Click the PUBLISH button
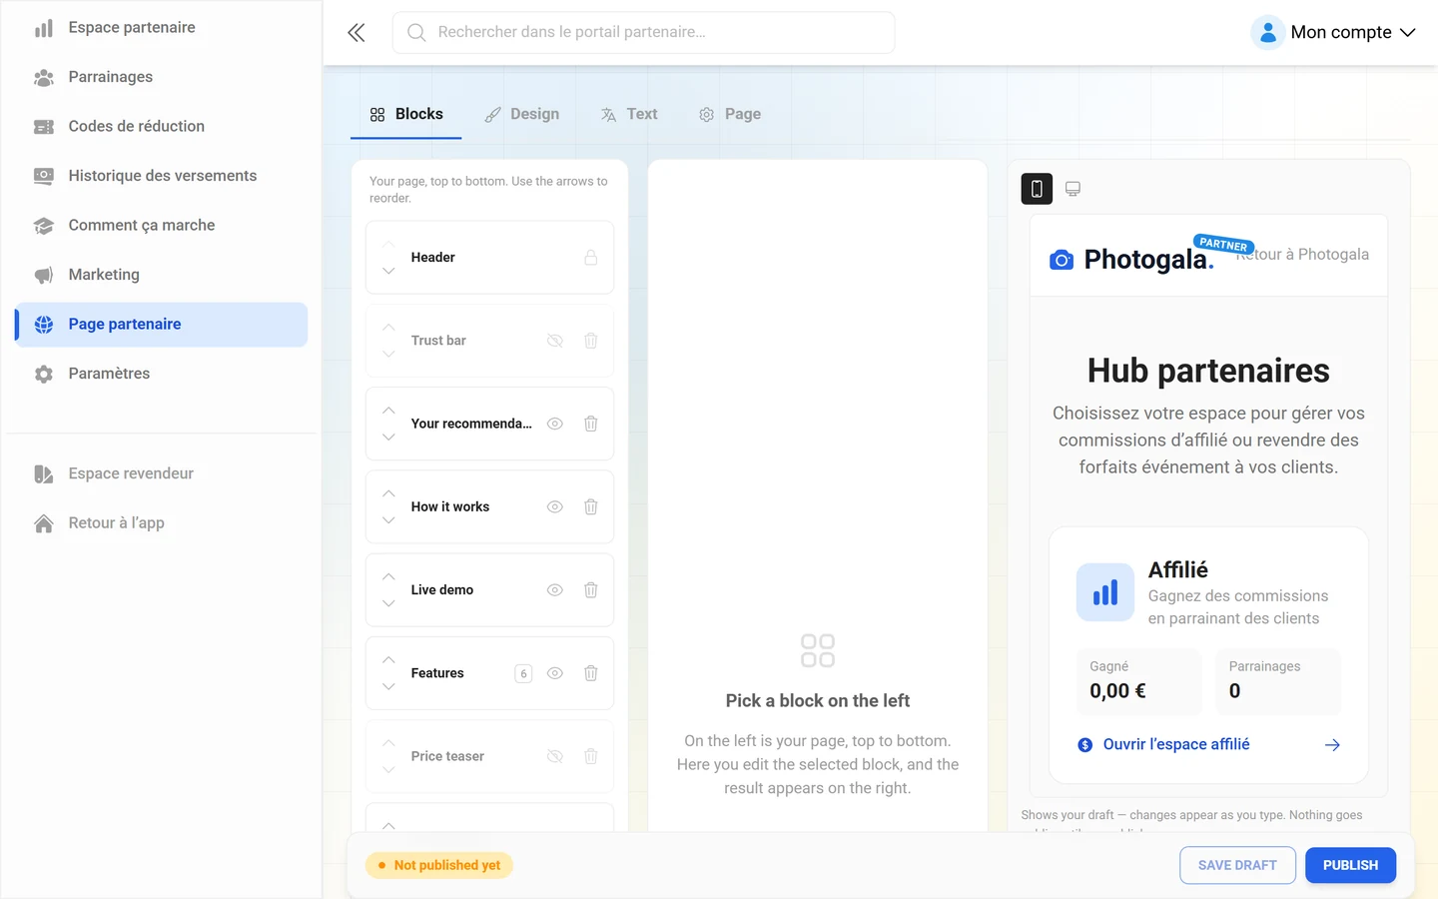 [1350, 865]
